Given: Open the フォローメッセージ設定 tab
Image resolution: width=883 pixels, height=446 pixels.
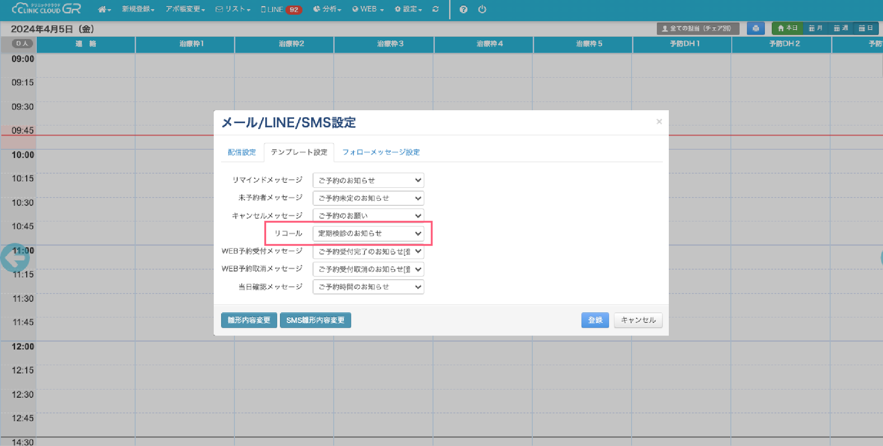Looking at the screenshot, I should [x=381, y=152].
